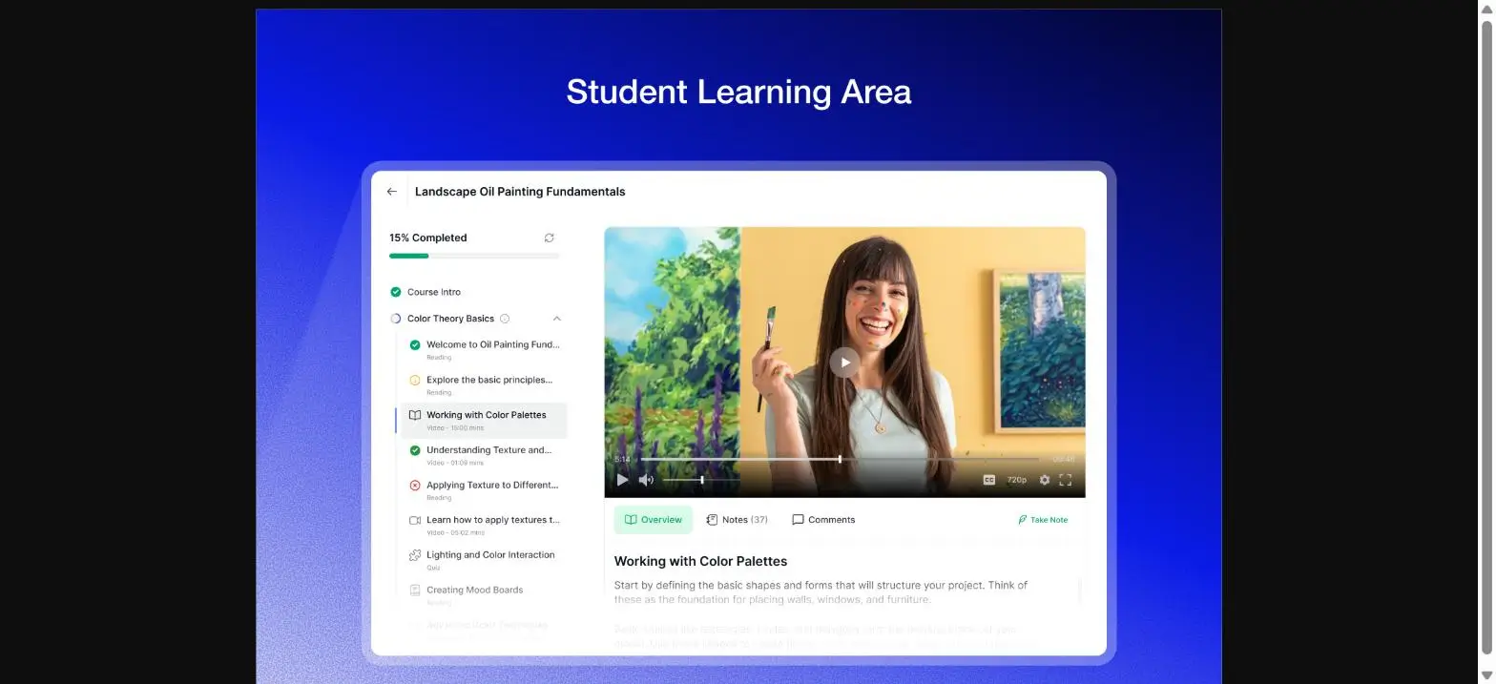The image size is (1496, 684).
Task: Select the Working with Color Palettes lesson
Action: coord(483,420)
